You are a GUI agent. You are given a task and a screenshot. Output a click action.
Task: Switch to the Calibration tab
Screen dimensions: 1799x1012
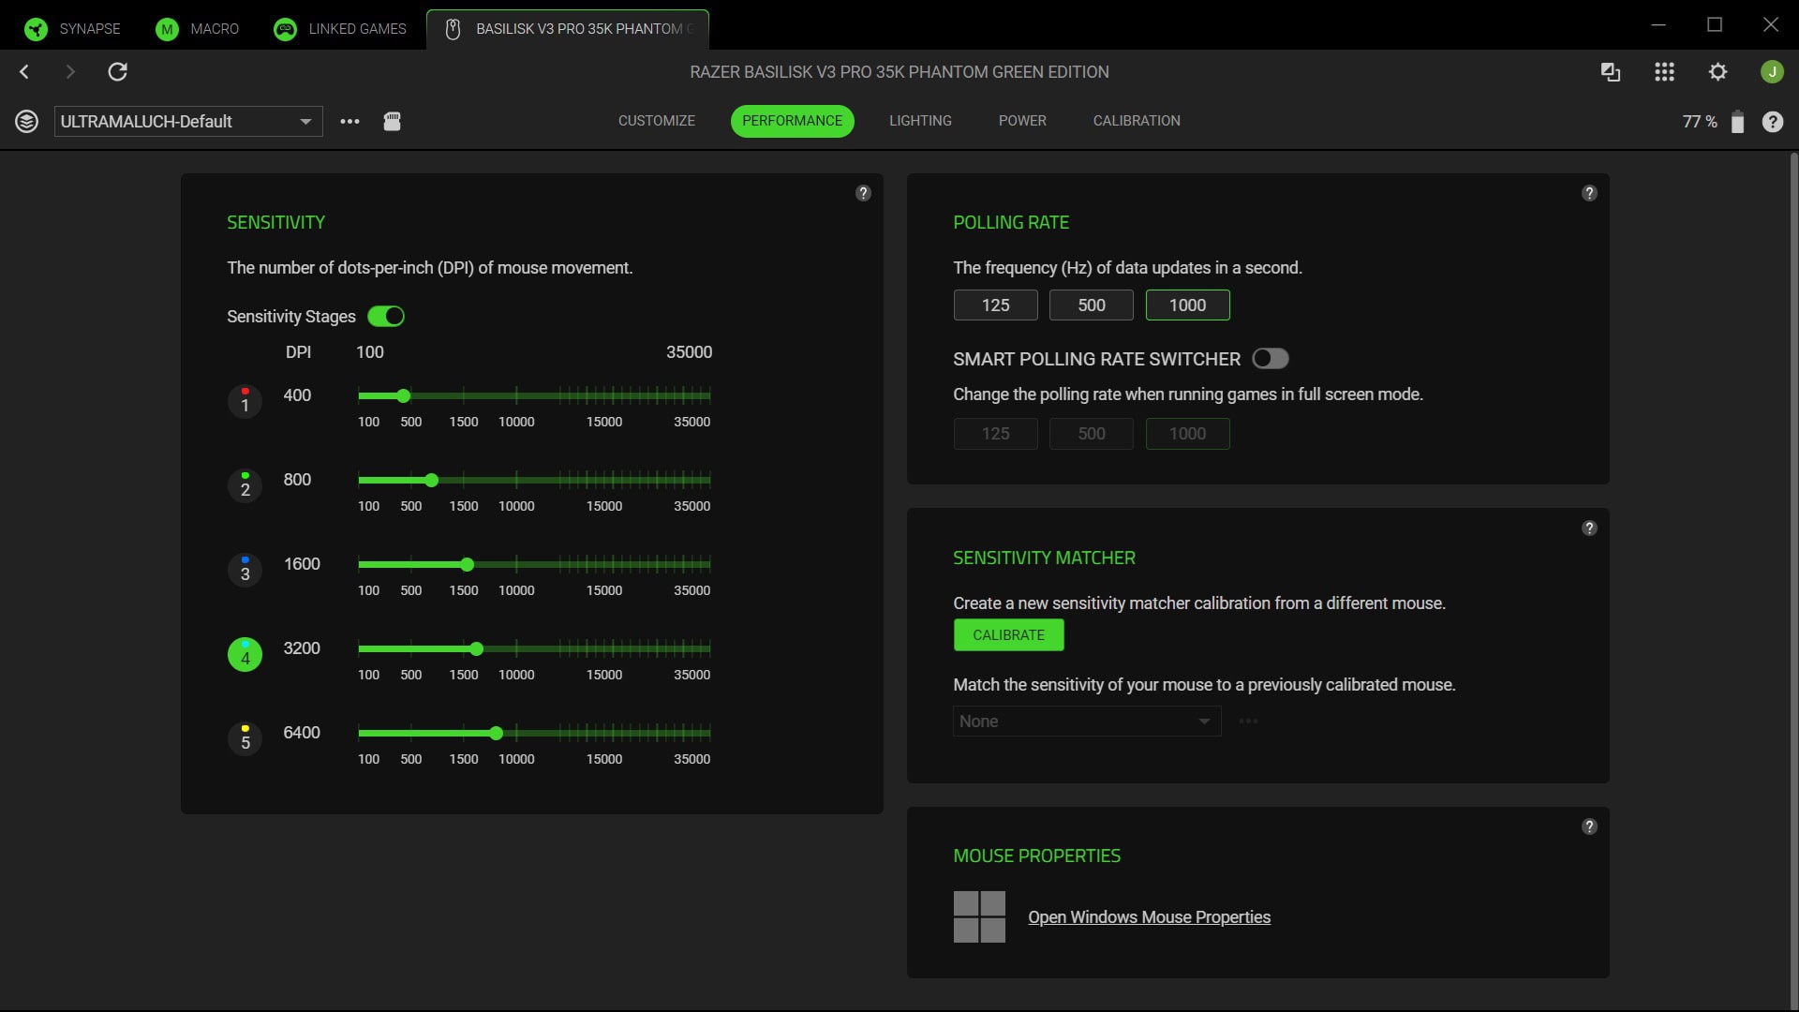coord(1137,120)
